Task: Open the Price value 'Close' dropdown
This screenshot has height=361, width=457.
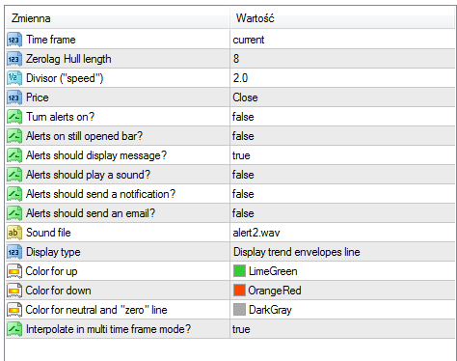Action: [342, 97]
